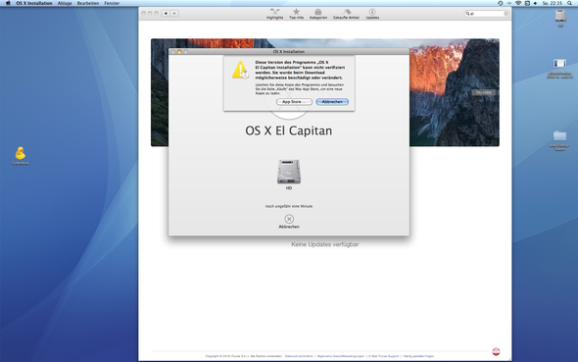Click the Wi-Fi status icon
The height and width of the screenshot is (362, 578).
(518, 3)
